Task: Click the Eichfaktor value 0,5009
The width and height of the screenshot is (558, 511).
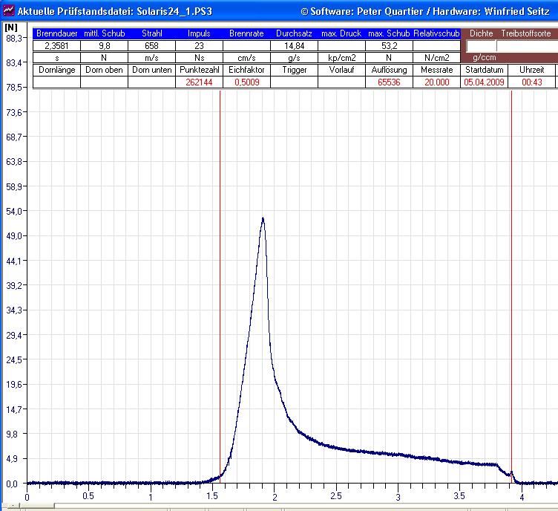Action: pos(246,82)
